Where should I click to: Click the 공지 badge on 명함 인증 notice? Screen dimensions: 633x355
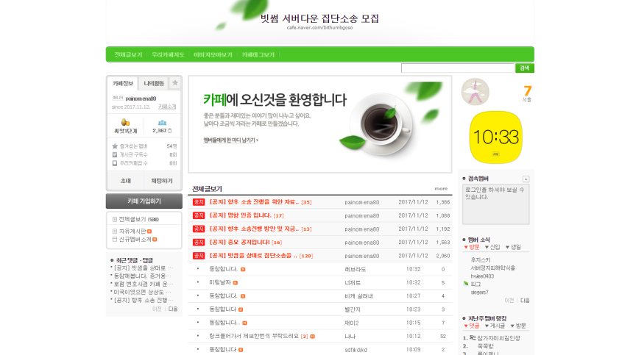coord(199,215)
